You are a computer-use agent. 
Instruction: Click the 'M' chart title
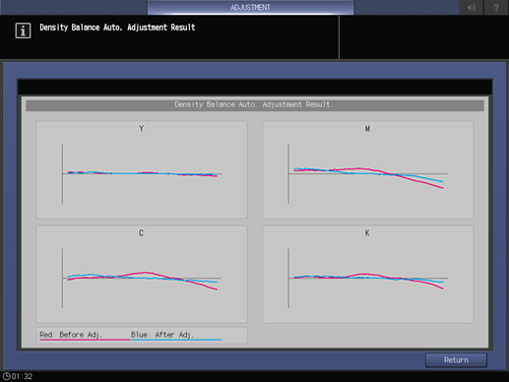tap(367, 128)
